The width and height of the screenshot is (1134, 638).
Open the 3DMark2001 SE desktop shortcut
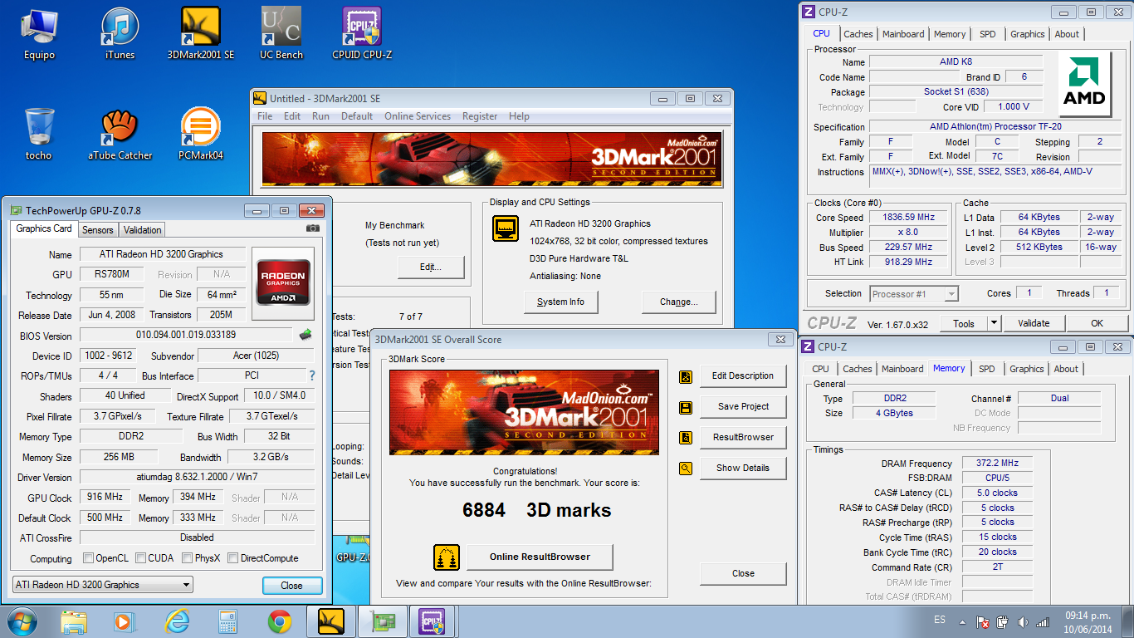(201, 34)
